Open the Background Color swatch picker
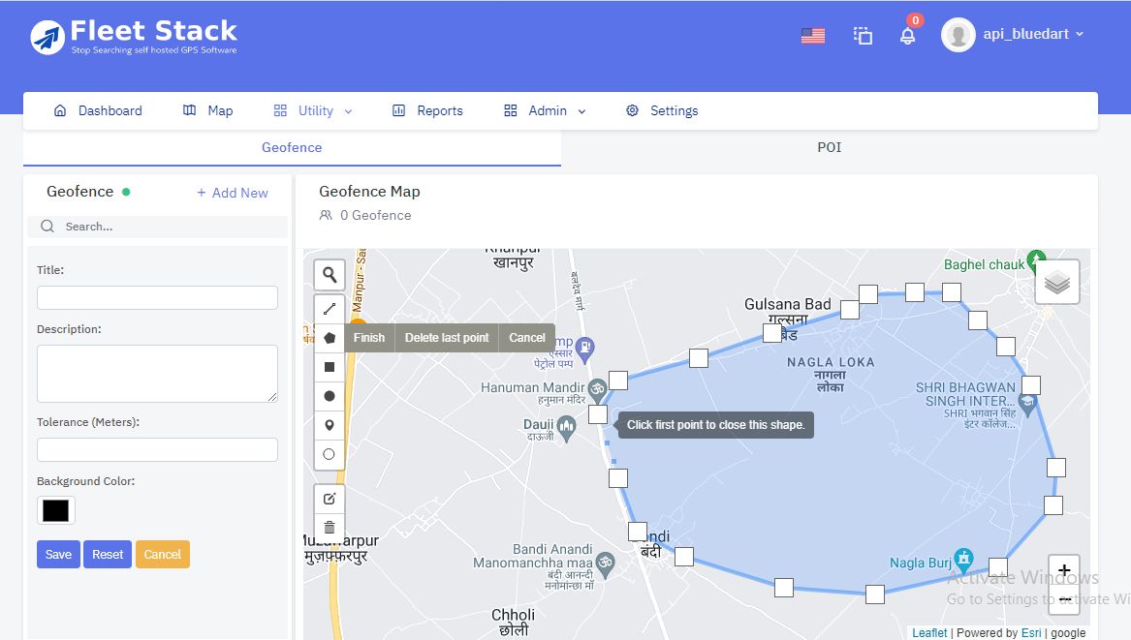This screenshot has width=1131, height=640. tap(55, 509)
